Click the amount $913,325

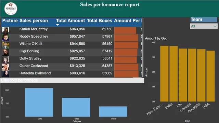point(77,66)
